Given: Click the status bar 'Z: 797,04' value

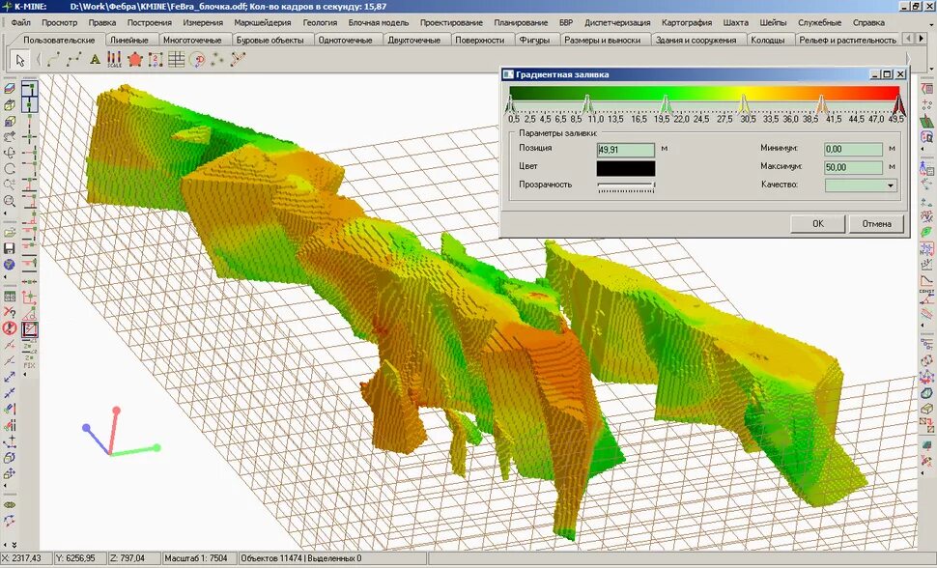Looking at the screenshot, I should (x=128, y=558).
